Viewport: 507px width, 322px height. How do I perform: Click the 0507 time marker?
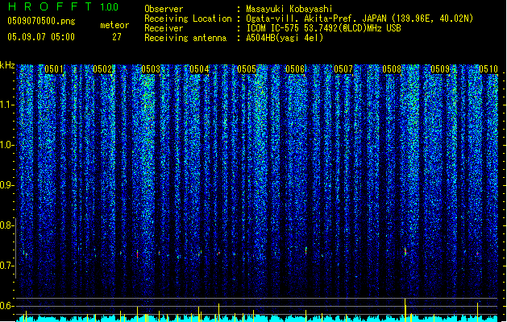pos(343,69)
